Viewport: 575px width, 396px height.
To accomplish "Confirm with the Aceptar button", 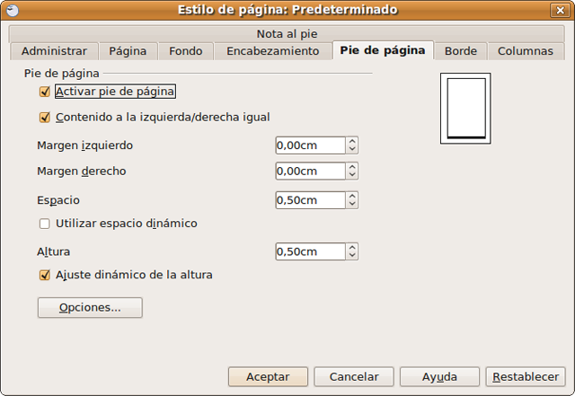I will pyautogui.click(x=268, y=377).
